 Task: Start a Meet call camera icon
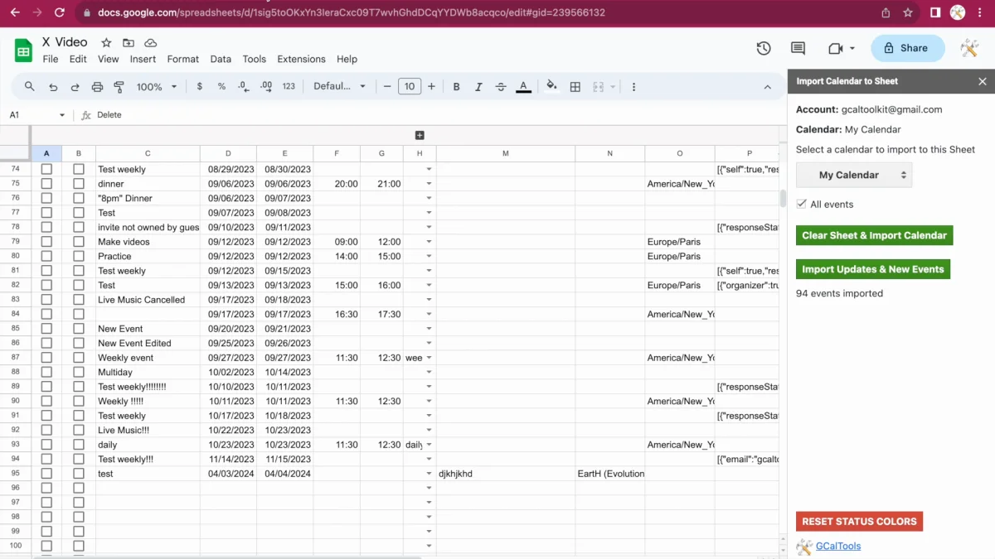click(835, 48)
